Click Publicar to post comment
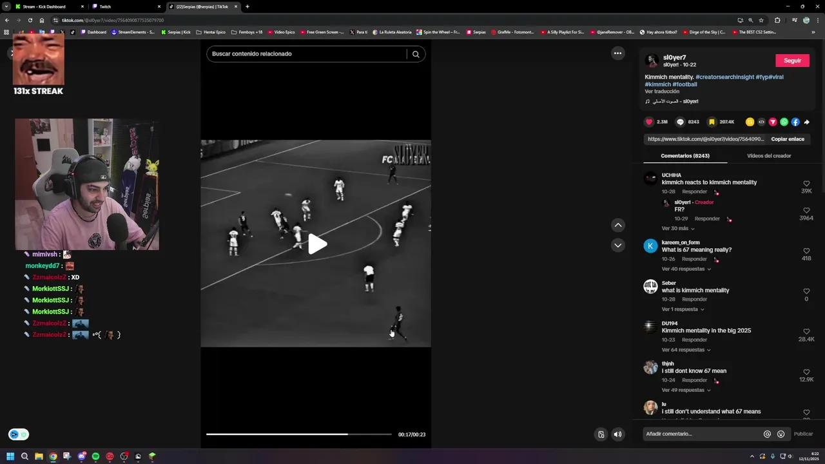 [803, 434]
